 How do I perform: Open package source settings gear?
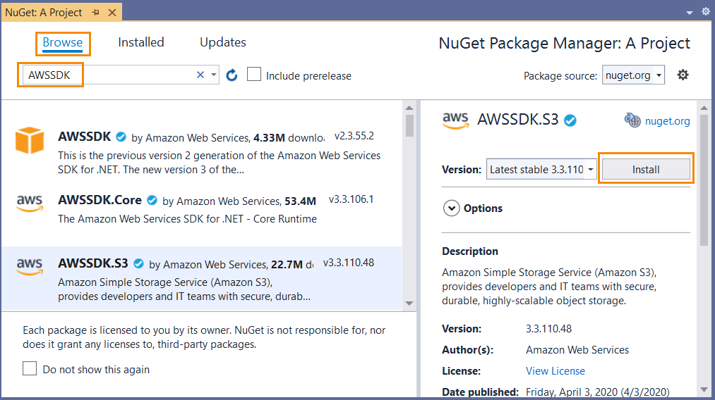point(683,75)
